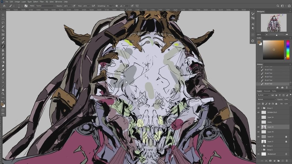Select the Frame tool
The width and height of the screenshot is (292, 164).
(3, 34)
